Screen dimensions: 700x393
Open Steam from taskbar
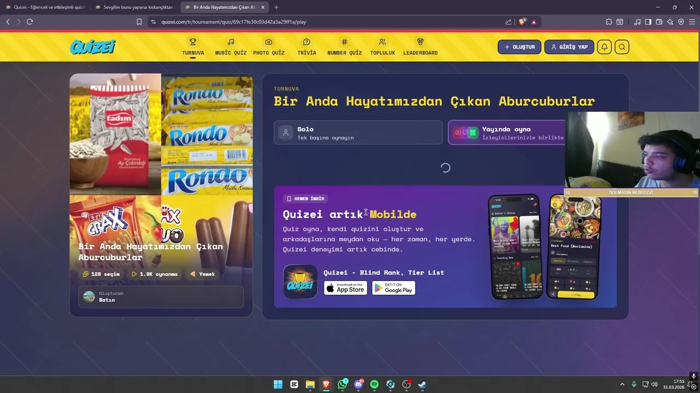pos(422,384)
